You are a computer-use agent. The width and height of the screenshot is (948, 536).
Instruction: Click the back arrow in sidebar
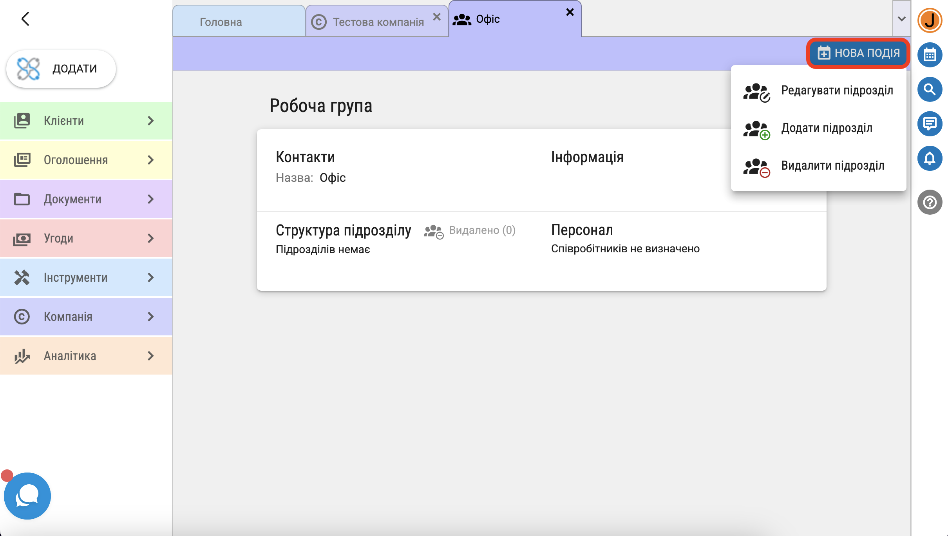(25, 19)
